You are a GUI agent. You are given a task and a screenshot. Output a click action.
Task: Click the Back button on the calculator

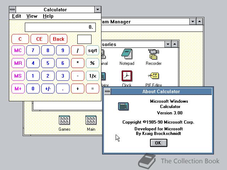click(x=59, y=39)
